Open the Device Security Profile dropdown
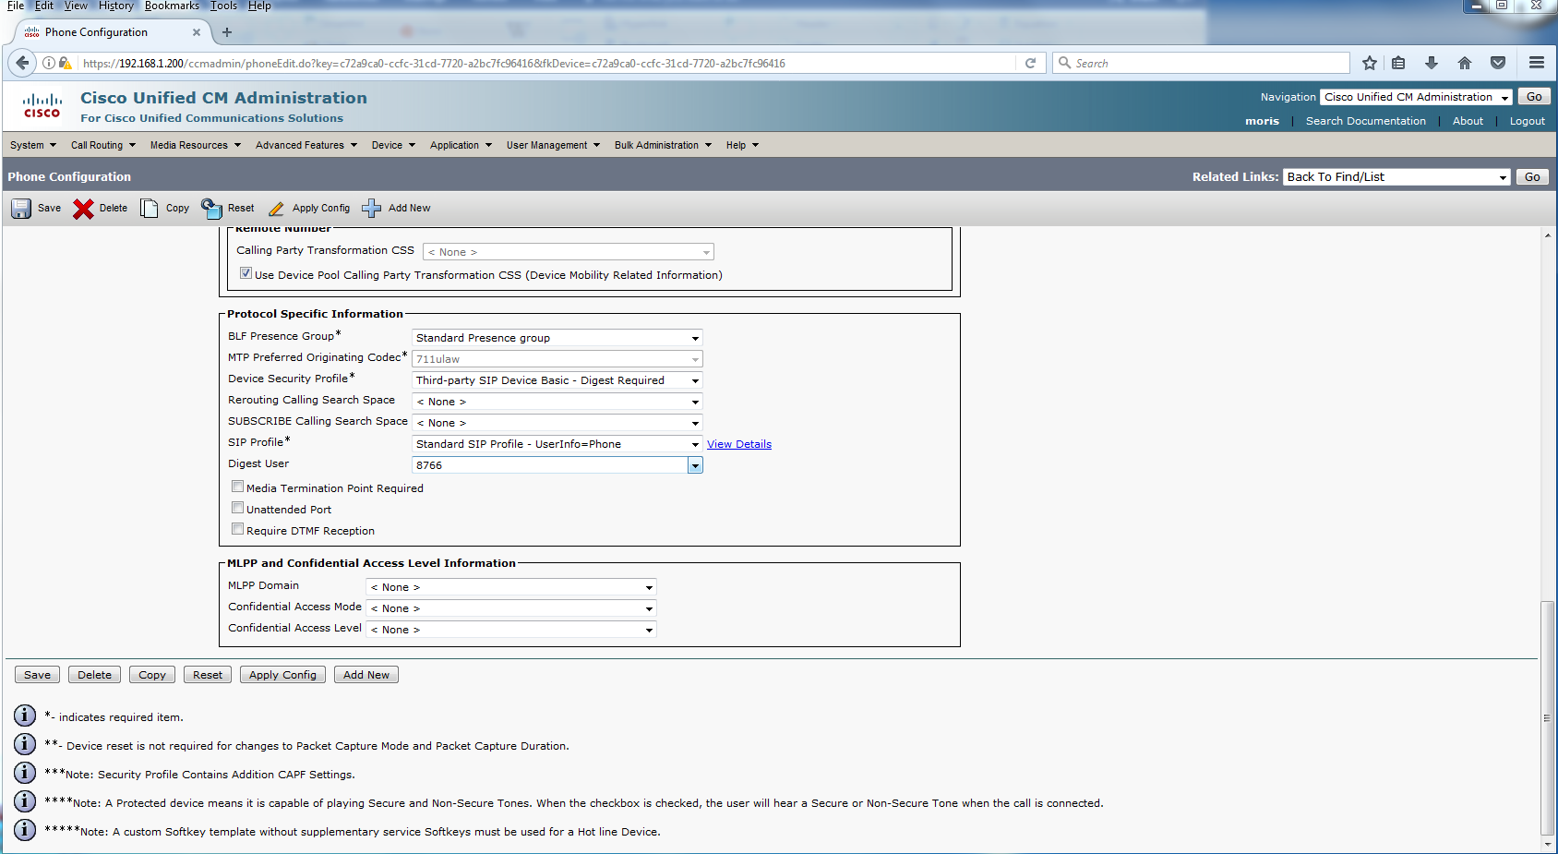Screen dimensions: 1558x854 (x=557, y=380)
